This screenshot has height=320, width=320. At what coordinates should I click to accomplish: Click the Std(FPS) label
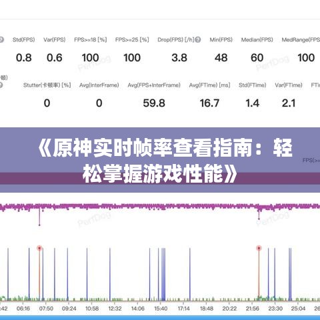(x=24, y=40)
